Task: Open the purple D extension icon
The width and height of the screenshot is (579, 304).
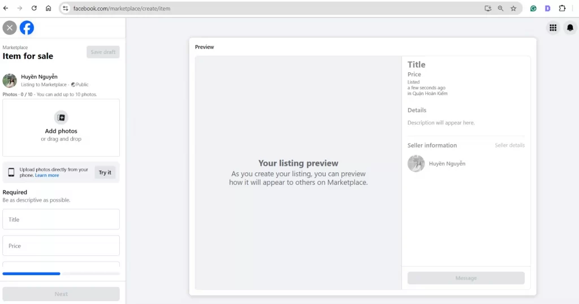Action: pos(547,8)
